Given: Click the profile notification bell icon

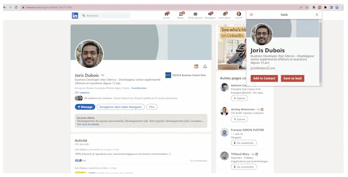Looking at the screenshot, I should click(205, 66).
